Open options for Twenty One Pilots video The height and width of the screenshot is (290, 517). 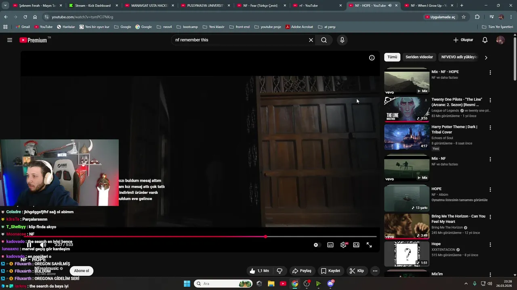pyautogui.click(x=490, y=100)
